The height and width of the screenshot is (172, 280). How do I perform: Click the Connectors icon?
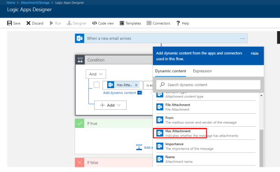point(149,23)
